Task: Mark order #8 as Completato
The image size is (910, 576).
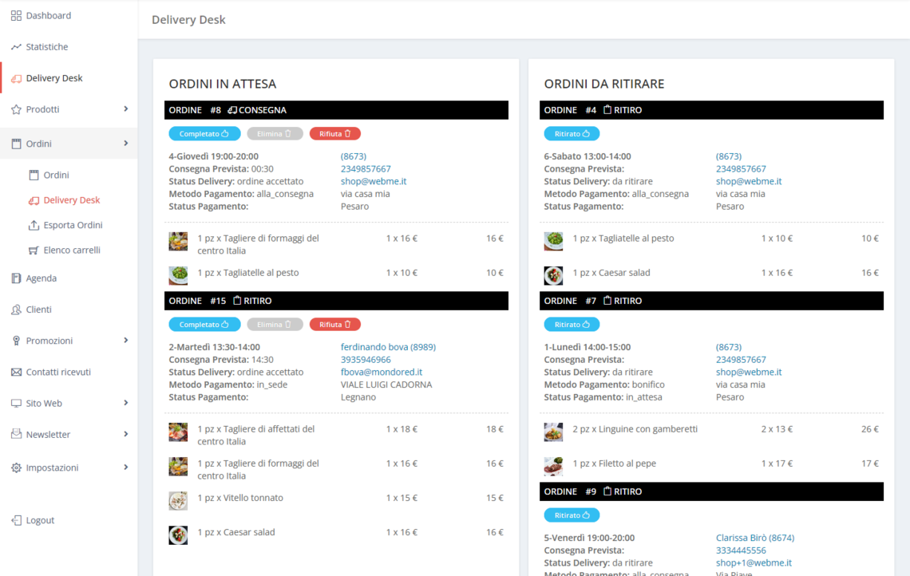Action: pos(204,134)
